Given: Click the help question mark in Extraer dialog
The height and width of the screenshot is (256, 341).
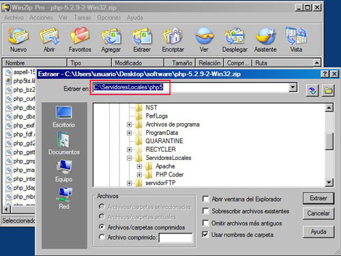Looking at the screenshot, I should pos(325,74).
